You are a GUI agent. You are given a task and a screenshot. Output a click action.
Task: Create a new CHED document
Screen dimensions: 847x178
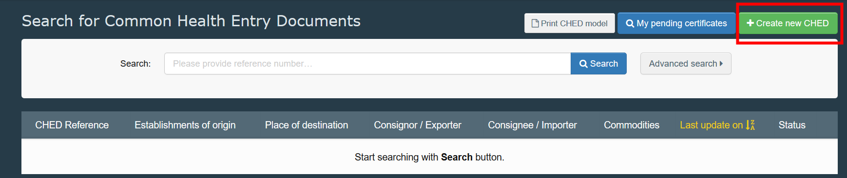point(788,23)
